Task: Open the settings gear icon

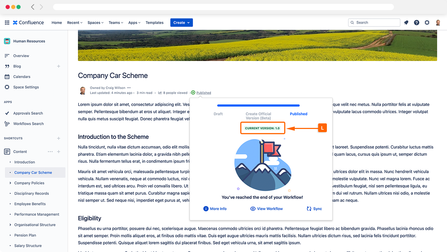Action: click(427, 23)
